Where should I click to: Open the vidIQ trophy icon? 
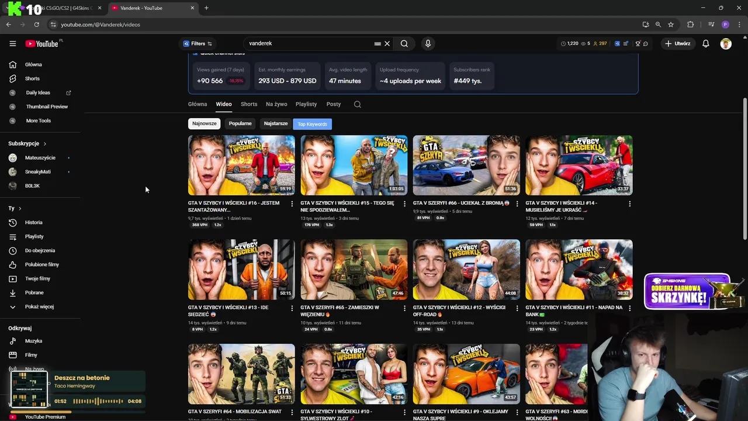[638, 43]
